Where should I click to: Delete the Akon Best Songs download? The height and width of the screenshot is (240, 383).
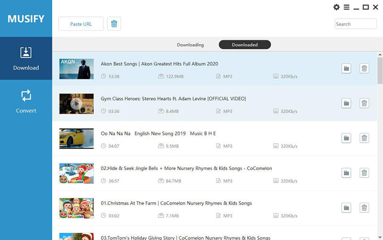364,69
